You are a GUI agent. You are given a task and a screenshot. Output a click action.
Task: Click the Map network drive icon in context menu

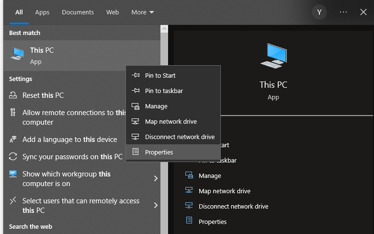pyautogui.click(x=136, y=121)
